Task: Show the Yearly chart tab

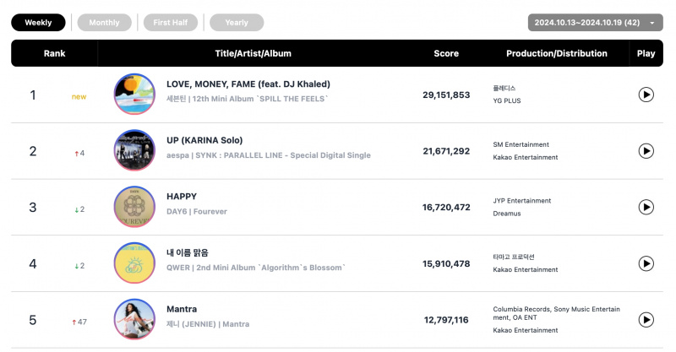Action: coord(237,23)
